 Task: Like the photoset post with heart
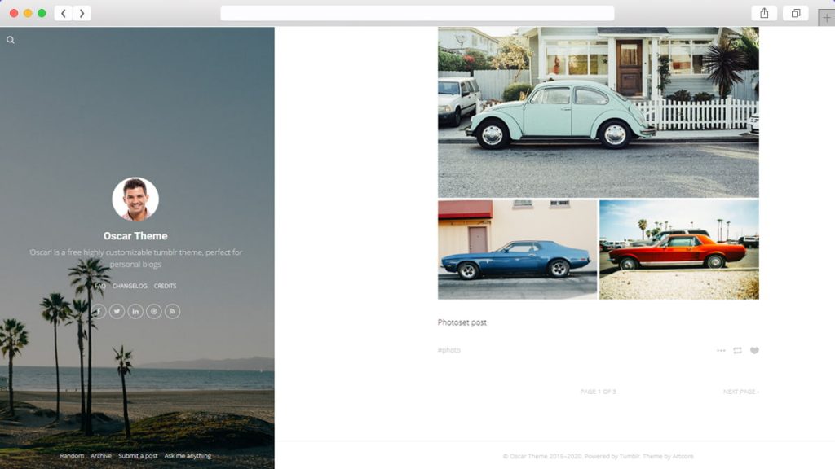(x=754, y=350)
